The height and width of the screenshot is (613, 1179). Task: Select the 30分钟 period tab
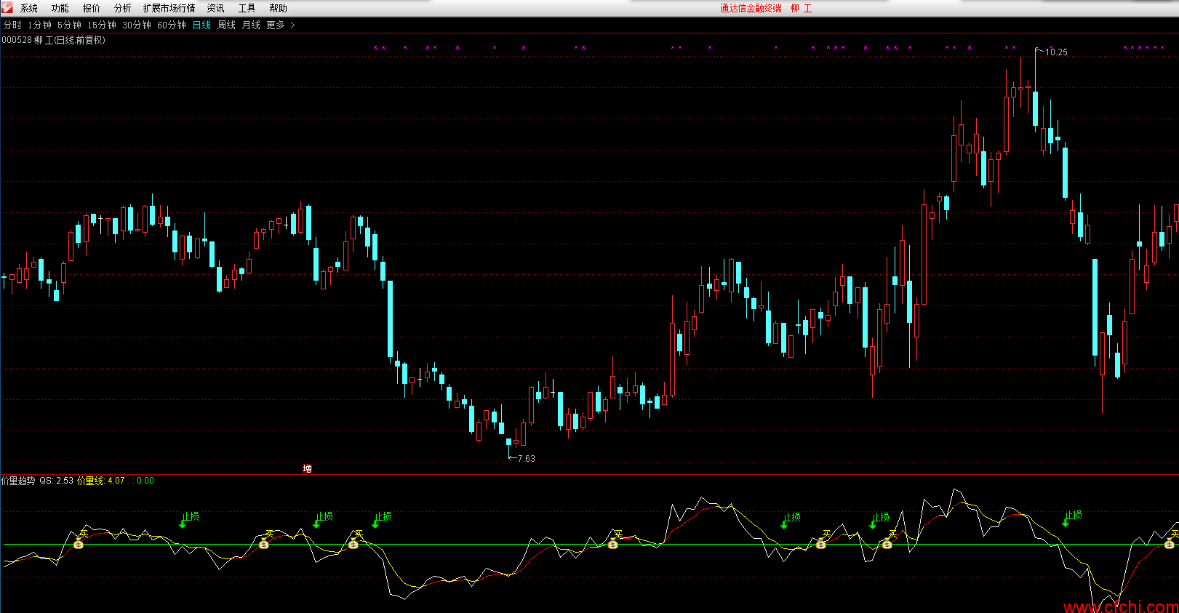click(x=137, y=25)
